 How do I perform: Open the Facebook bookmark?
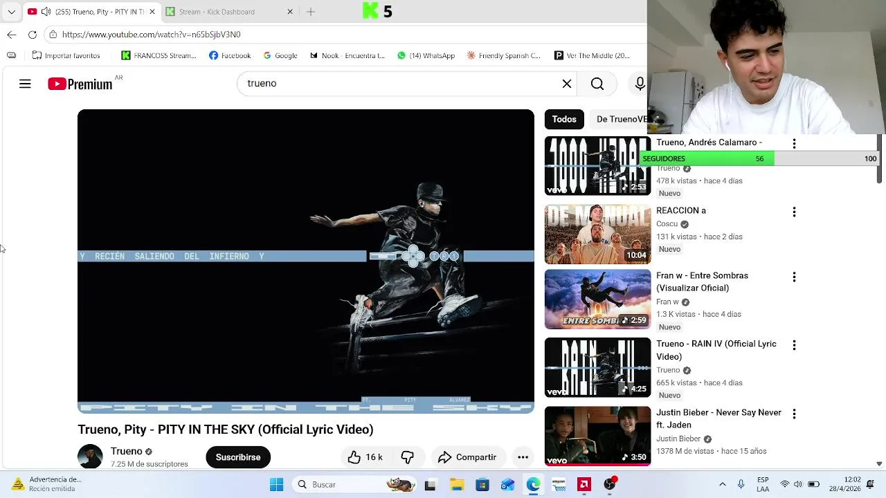tap(230, 55)
